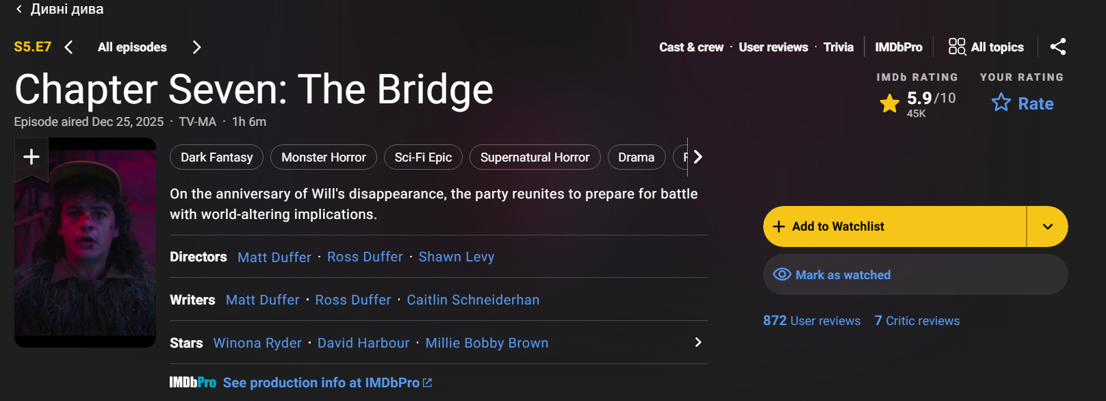The width and height of the screenshot is (1106, 401).
Task: Go to next episode arrow
Action: tap(196, 47)
